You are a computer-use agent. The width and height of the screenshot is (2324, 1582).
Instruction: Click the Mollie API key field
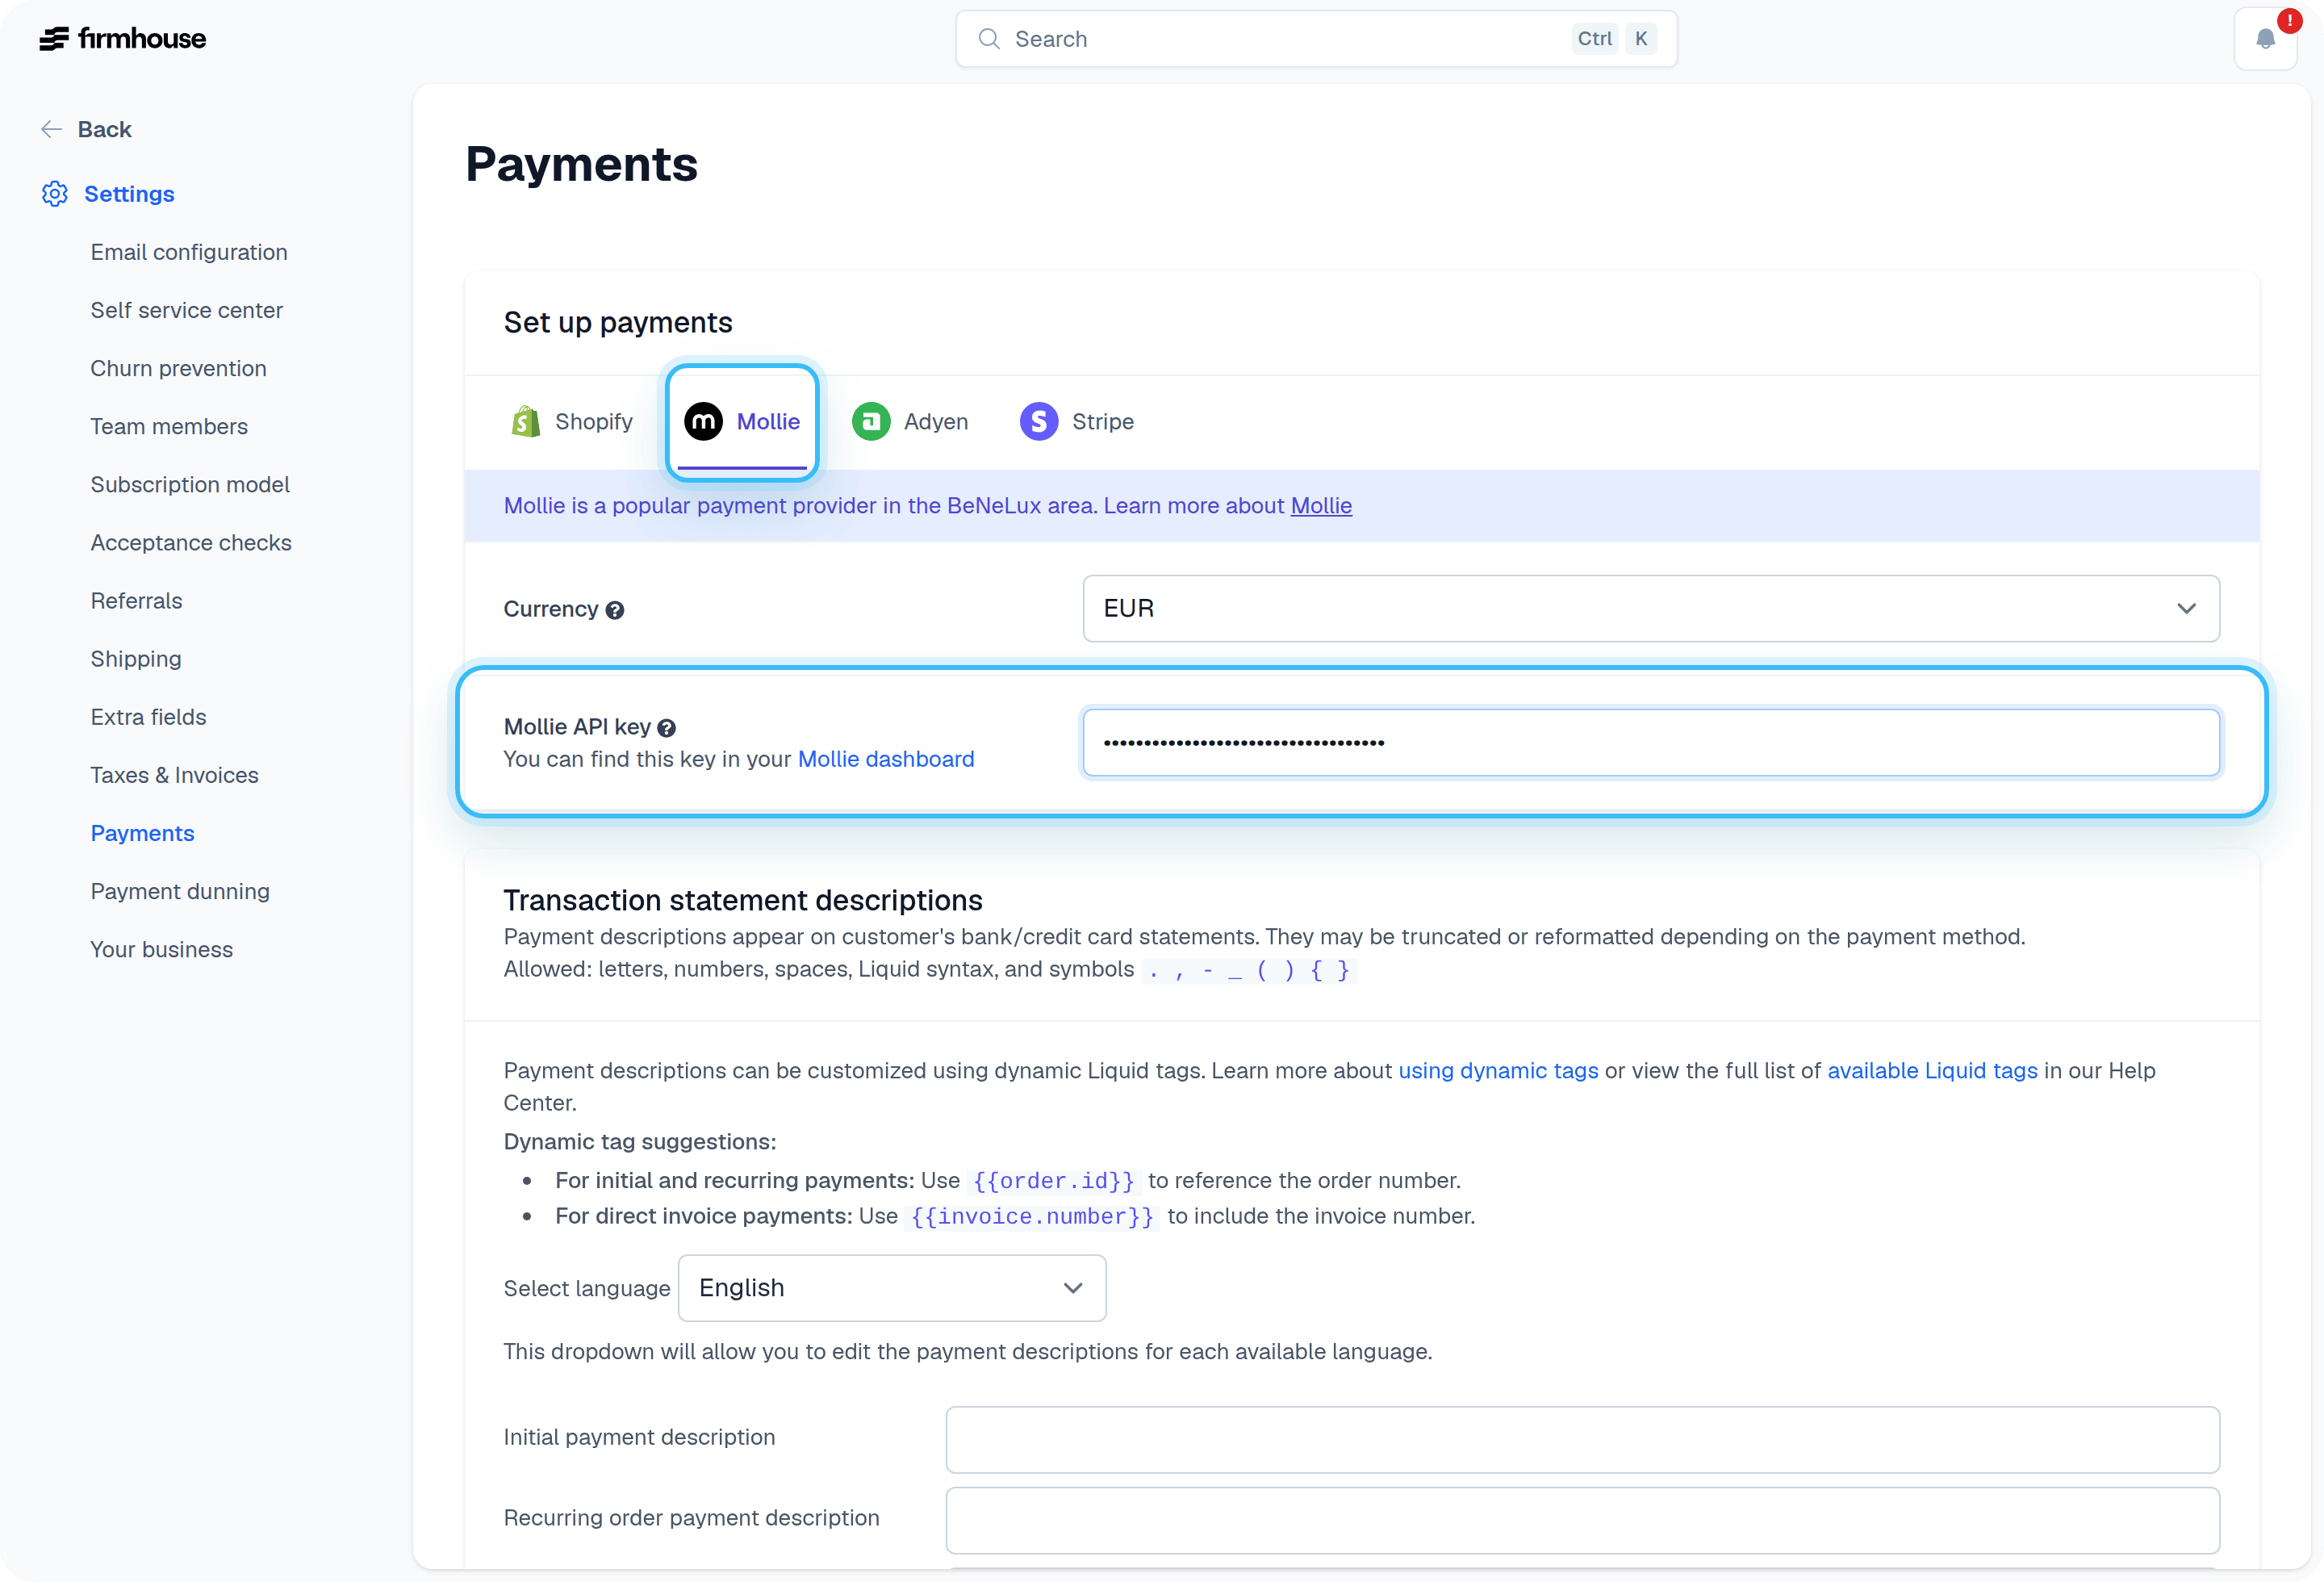pyautogui.click(x=1651, y=742)
